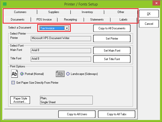Open the Paper Style Assistant
The width and height of the screenshot is (162, 122).
click(20, 100)
